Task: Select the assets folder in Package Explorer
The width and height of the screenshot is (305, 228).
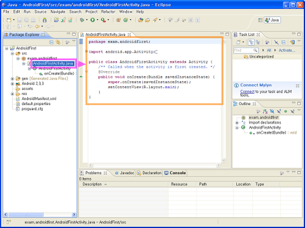Action: 27,89
